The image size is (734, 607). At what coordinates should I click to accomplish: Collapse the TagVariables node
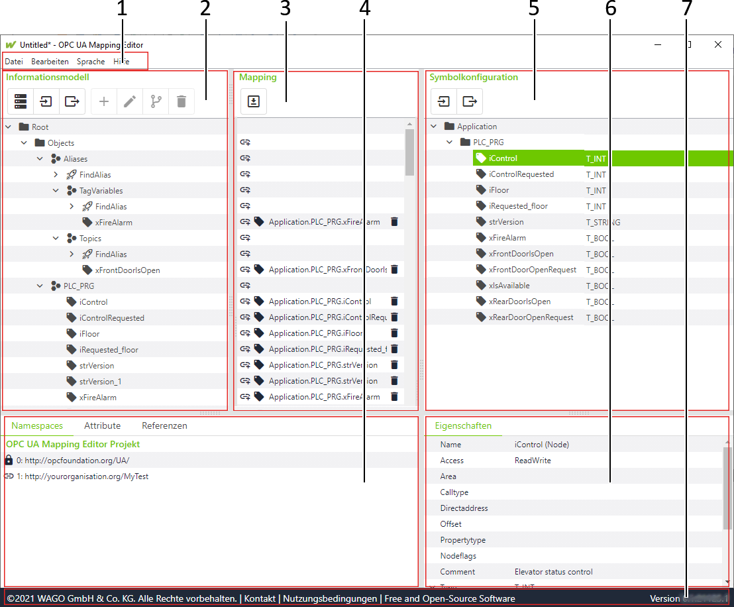(x=56, y=191)
